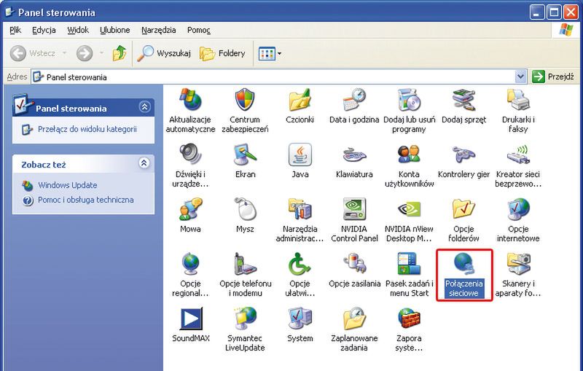This screenshot has height=371, width=583.
Task: Open Klawiatura settings icon
Action: coord(354,160)
